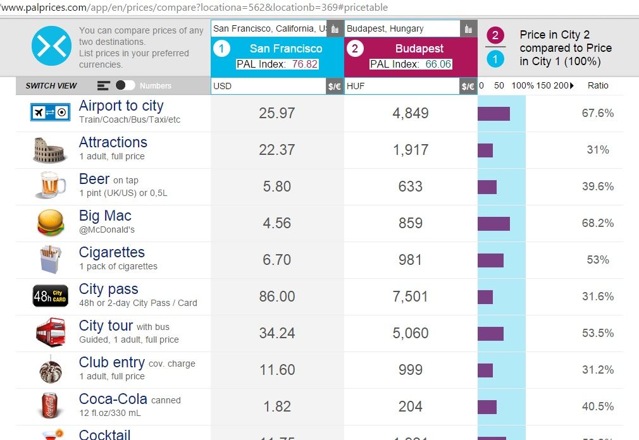Click the PalPrices compare logo icon
639x440 pixels.
51,46
